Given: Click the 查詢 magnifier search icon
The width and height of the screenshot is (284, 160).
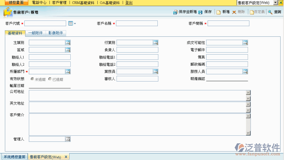Looking at the screenshot, I should click(x=270, y=12).
